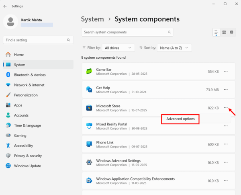Click the Get Help app icon
This screenshot has width=241, height=195.
[89, 89]
